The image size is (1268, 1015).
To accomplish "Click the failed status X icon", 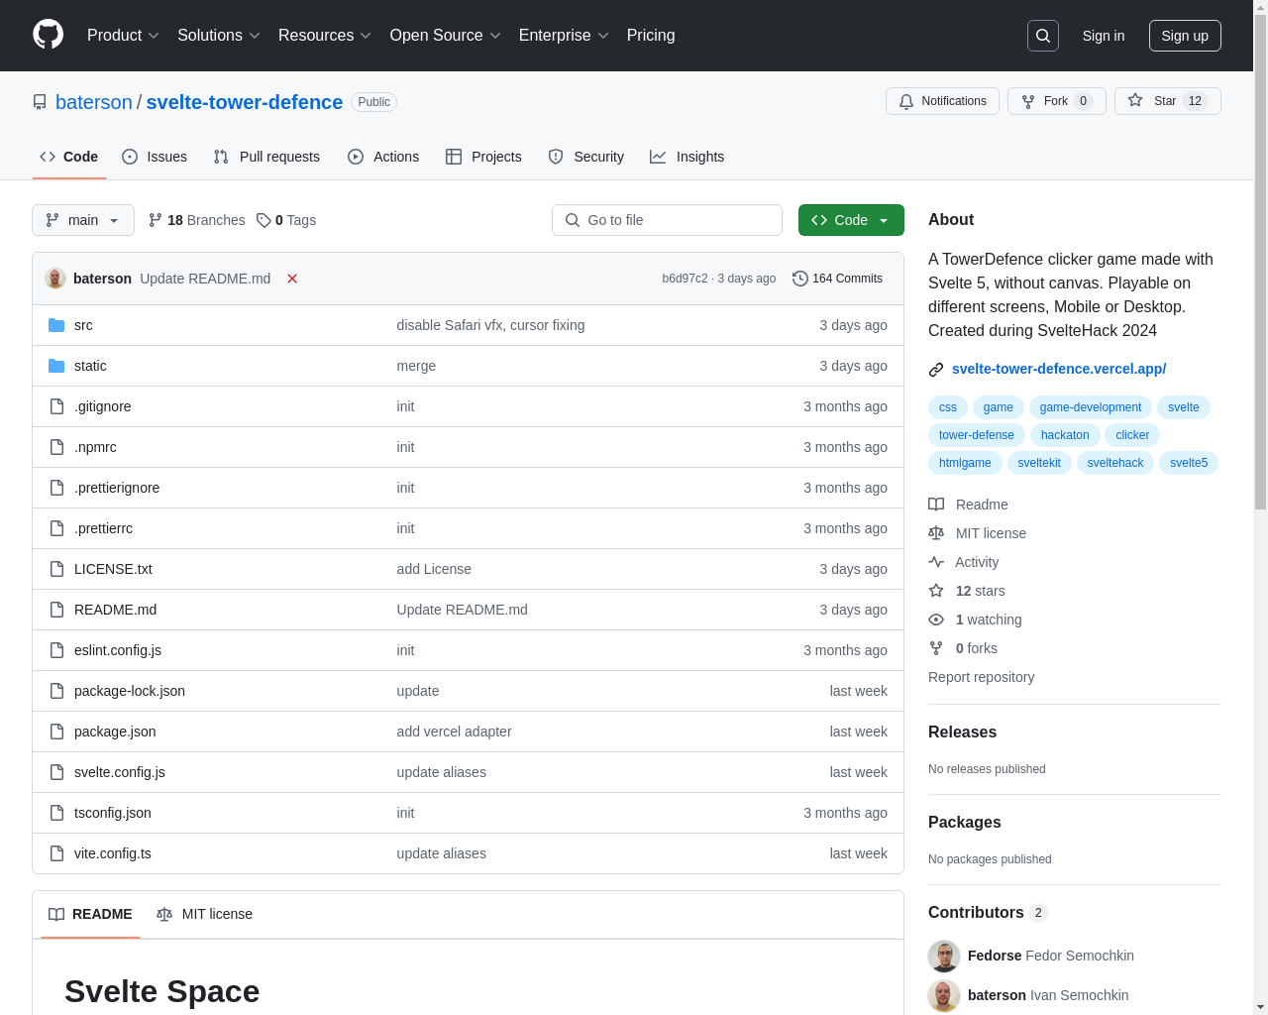I will tap(292, 279).
